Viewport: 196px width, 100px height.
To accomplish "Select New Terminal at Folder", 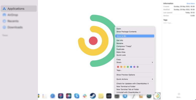I will tap(135, 87).
